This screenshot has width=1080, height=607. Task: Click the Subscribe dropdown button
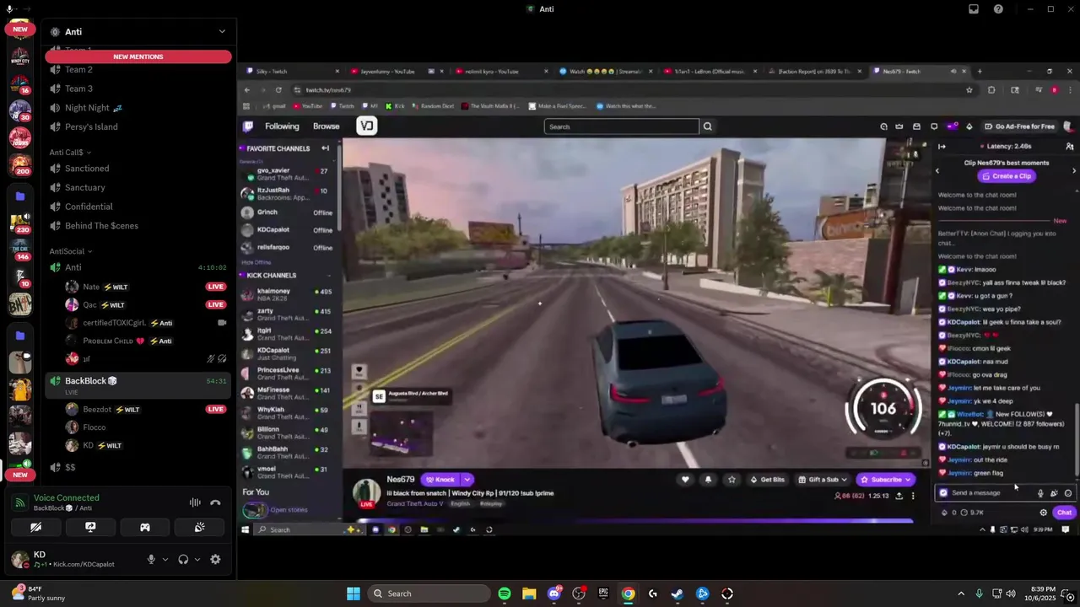[885, 480]
